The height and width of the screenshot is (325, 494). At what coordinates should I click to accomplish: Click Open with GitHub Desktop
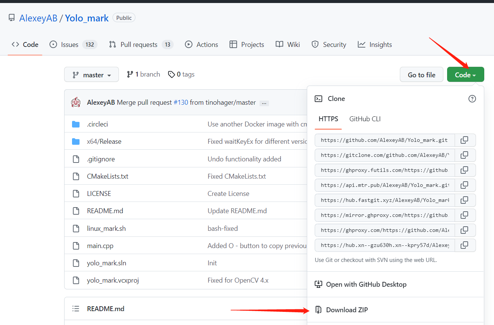pos(366,284)
